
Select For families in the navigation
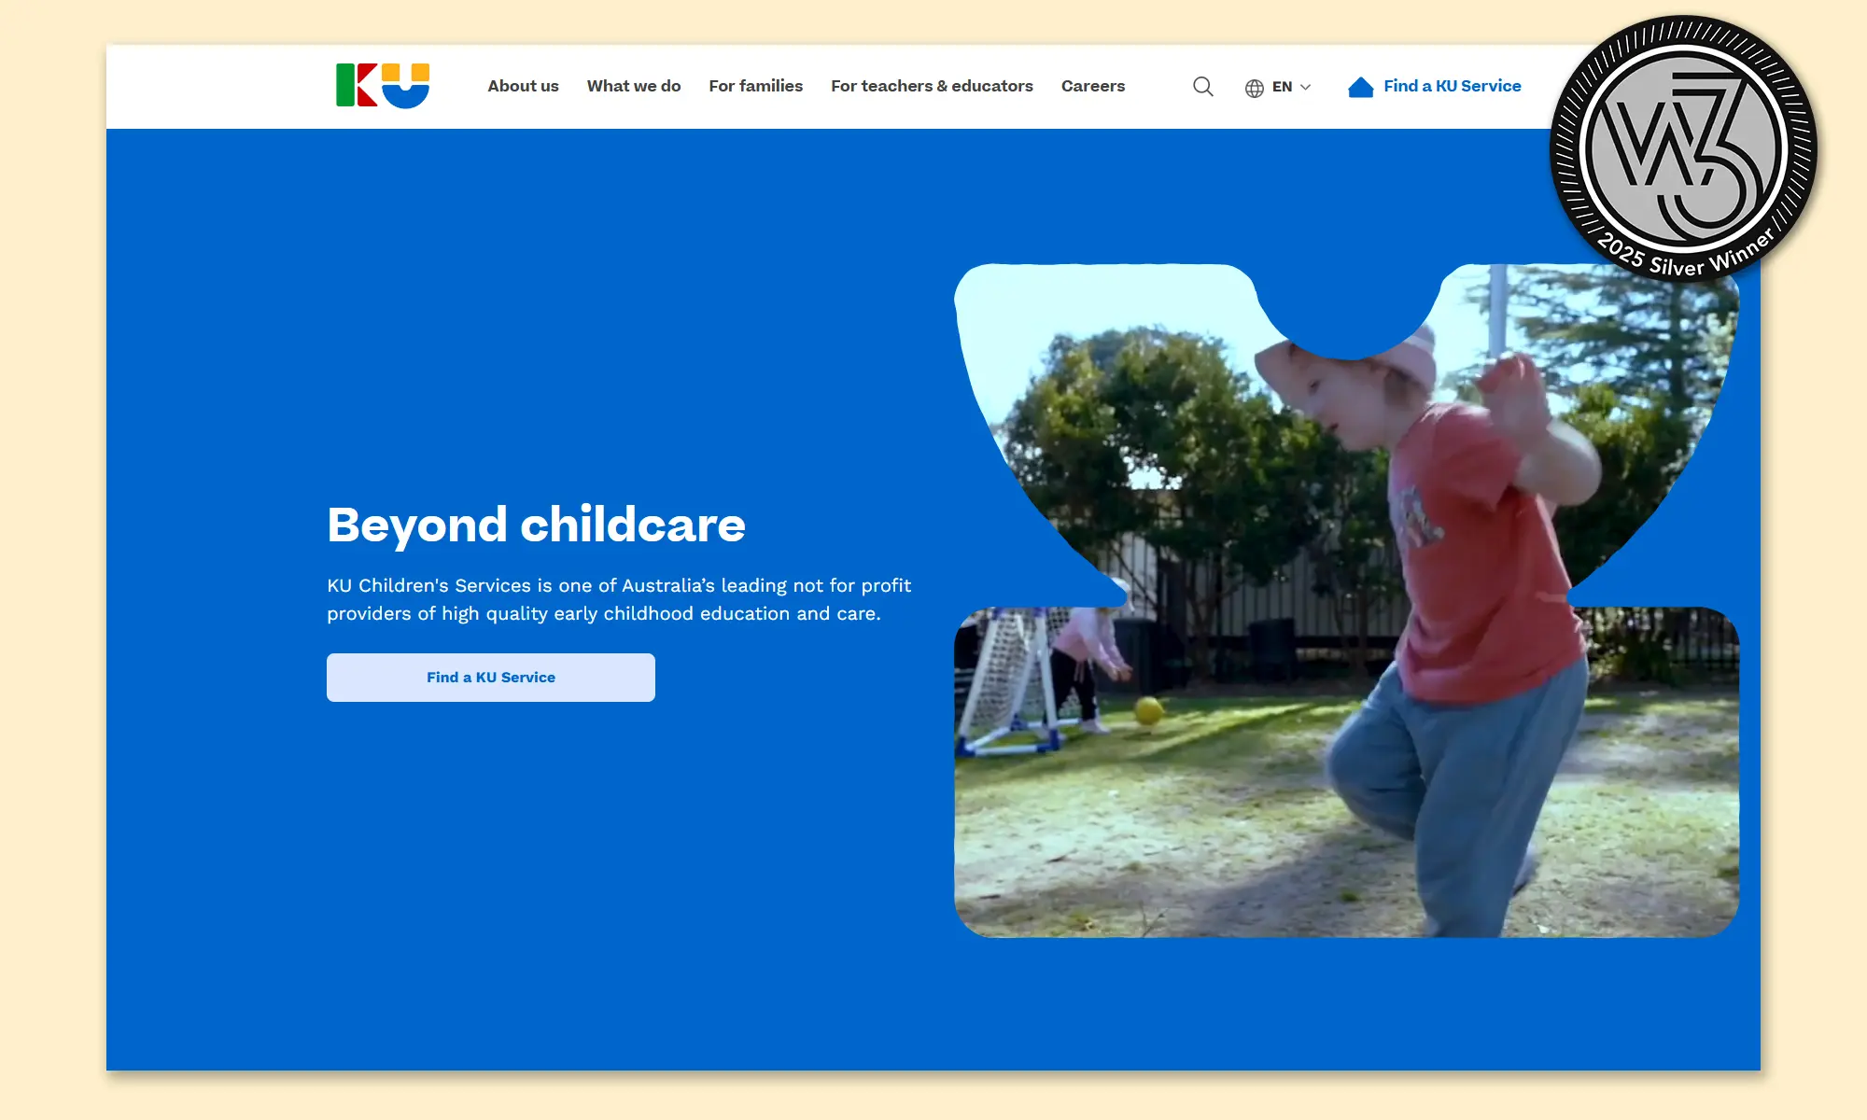pos(755,86)
